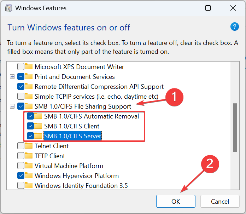Select the SMB 1.0/CIFS Server tree item
This screenshot has height=214, width=246.
72,136
